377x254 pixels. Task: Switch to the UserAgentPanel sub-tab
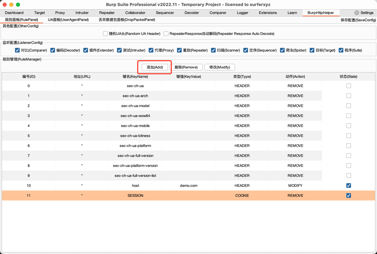[68, 20]
